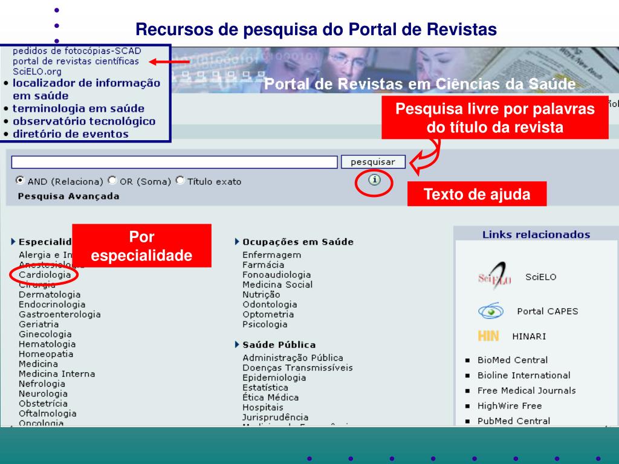Image resolution: width=619 pixels, height=464 pixels.
Task: Click the HINARI text link
Action: click(529, 336)
